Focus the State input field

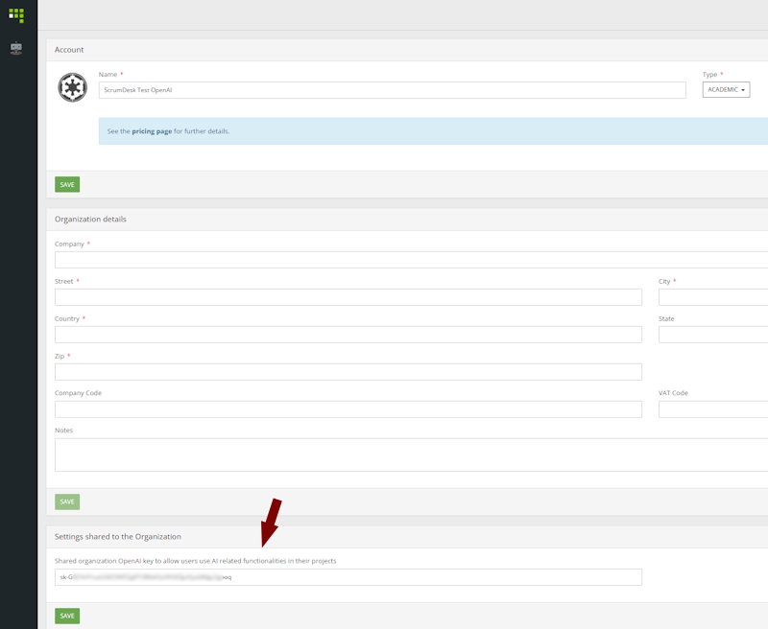[713, 335]
